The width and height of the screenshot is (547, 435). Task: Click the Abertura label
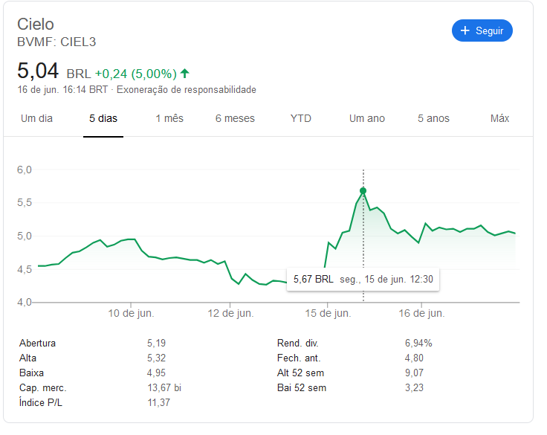pyautogui.click(x=37, y=344)
